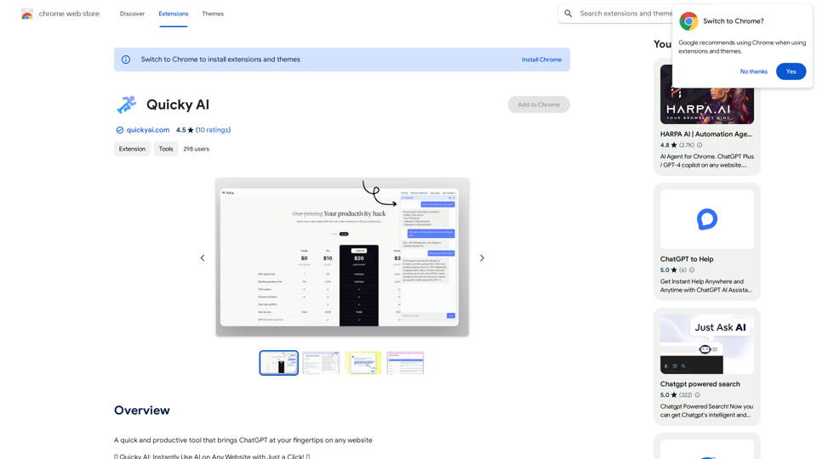Click the Tools category chip
The width and height of the screenshot is (817, 459).
pos(166,149)
